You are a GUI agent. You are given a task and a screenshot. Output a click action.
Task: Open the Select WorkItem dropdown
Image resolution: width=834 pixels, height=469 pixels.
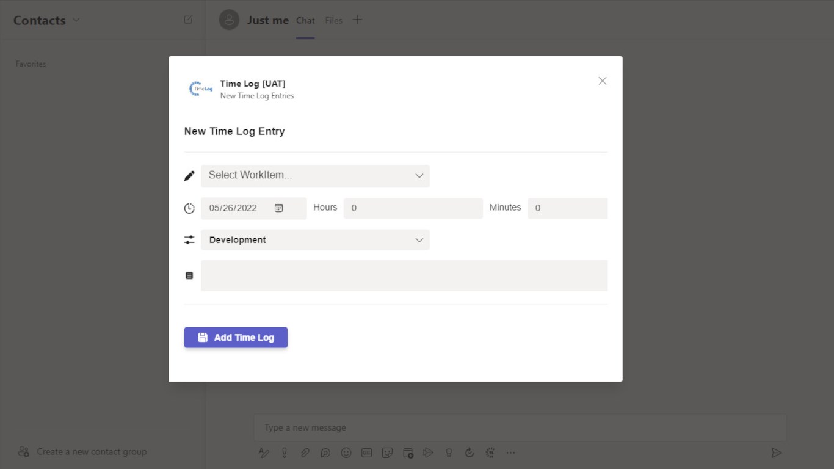[x=315, y=176]
